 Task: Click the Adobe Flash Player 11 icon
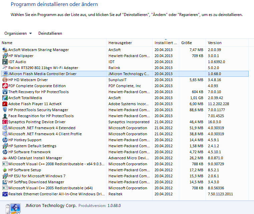coord(5,104)
